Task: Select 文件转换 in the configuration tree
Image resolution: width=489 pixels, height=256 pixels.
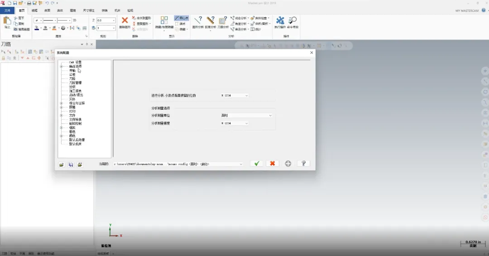Action: 75,120
